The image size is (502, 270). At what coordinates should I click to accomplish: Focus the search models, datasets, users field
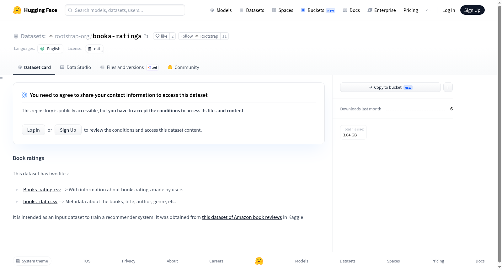[x=125, y=10]
